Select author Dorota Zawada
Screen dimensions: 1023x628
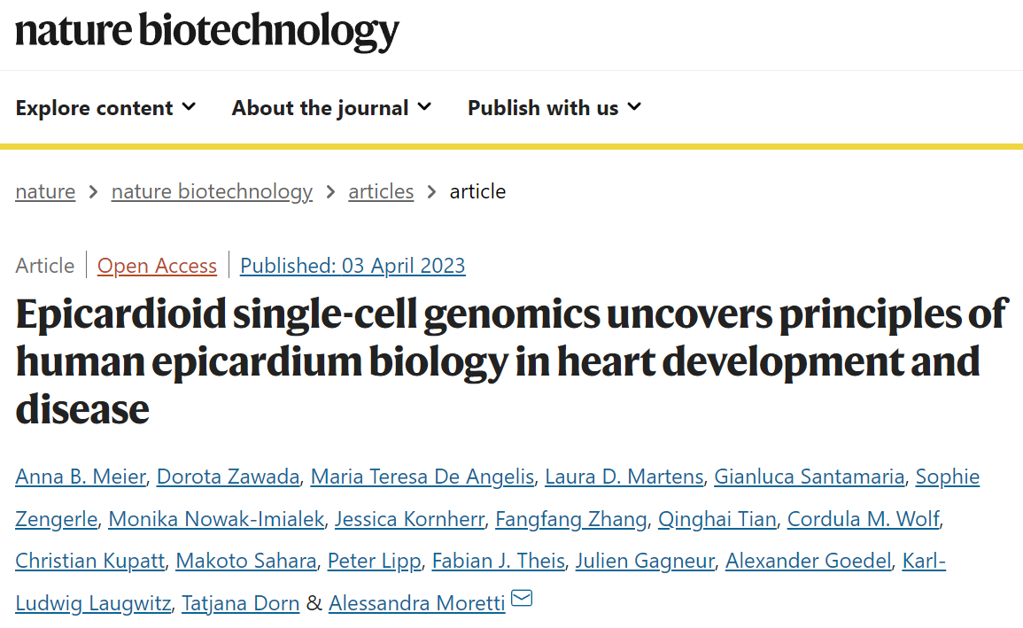[x=229, y=477]
